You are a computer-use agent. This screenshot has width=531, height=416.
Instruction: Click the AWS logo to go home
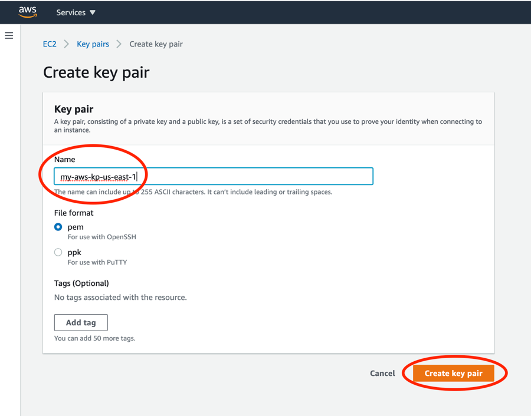pos(28,11)
